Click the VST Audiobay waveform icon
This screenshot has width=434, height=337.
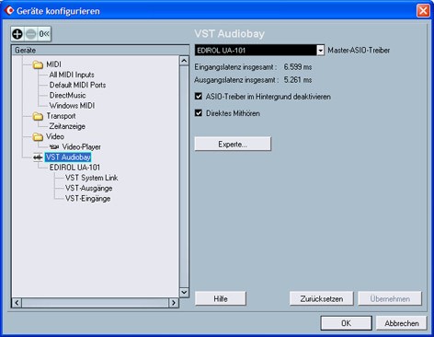(x=38, y=157)
